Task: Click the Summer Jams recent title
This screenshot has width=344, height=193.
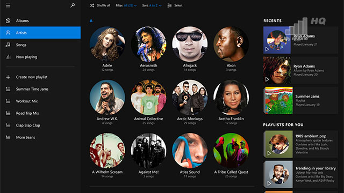Action: (307, 96)
